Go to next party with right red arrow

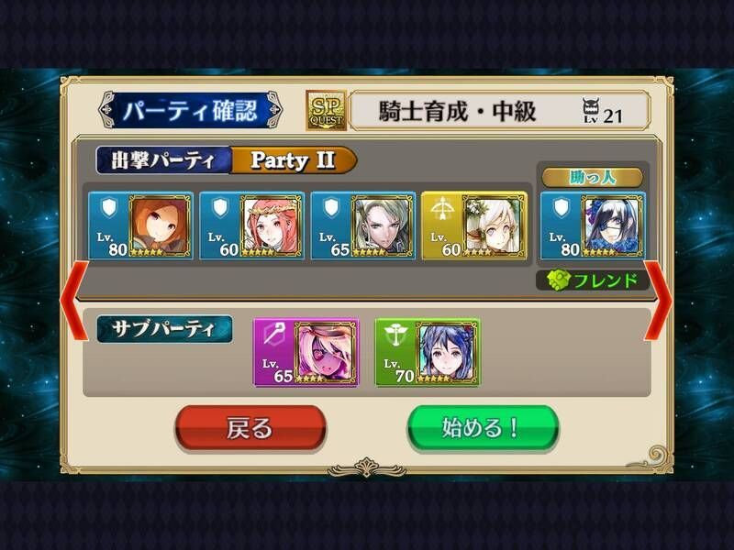click(659, 300)
